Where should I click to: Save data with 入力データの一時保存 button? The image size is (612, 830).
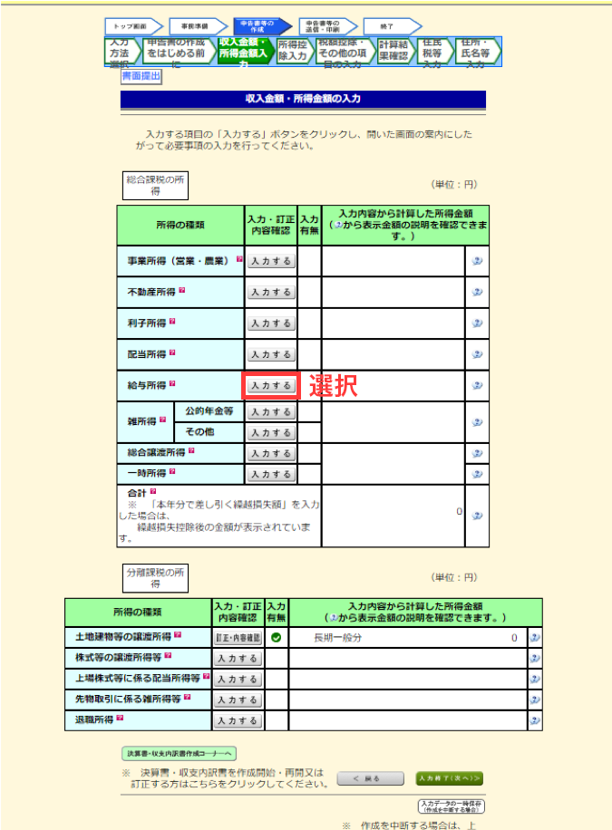452,806
